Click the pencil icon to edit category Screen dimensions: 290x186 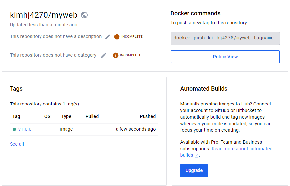click(104, 55)
